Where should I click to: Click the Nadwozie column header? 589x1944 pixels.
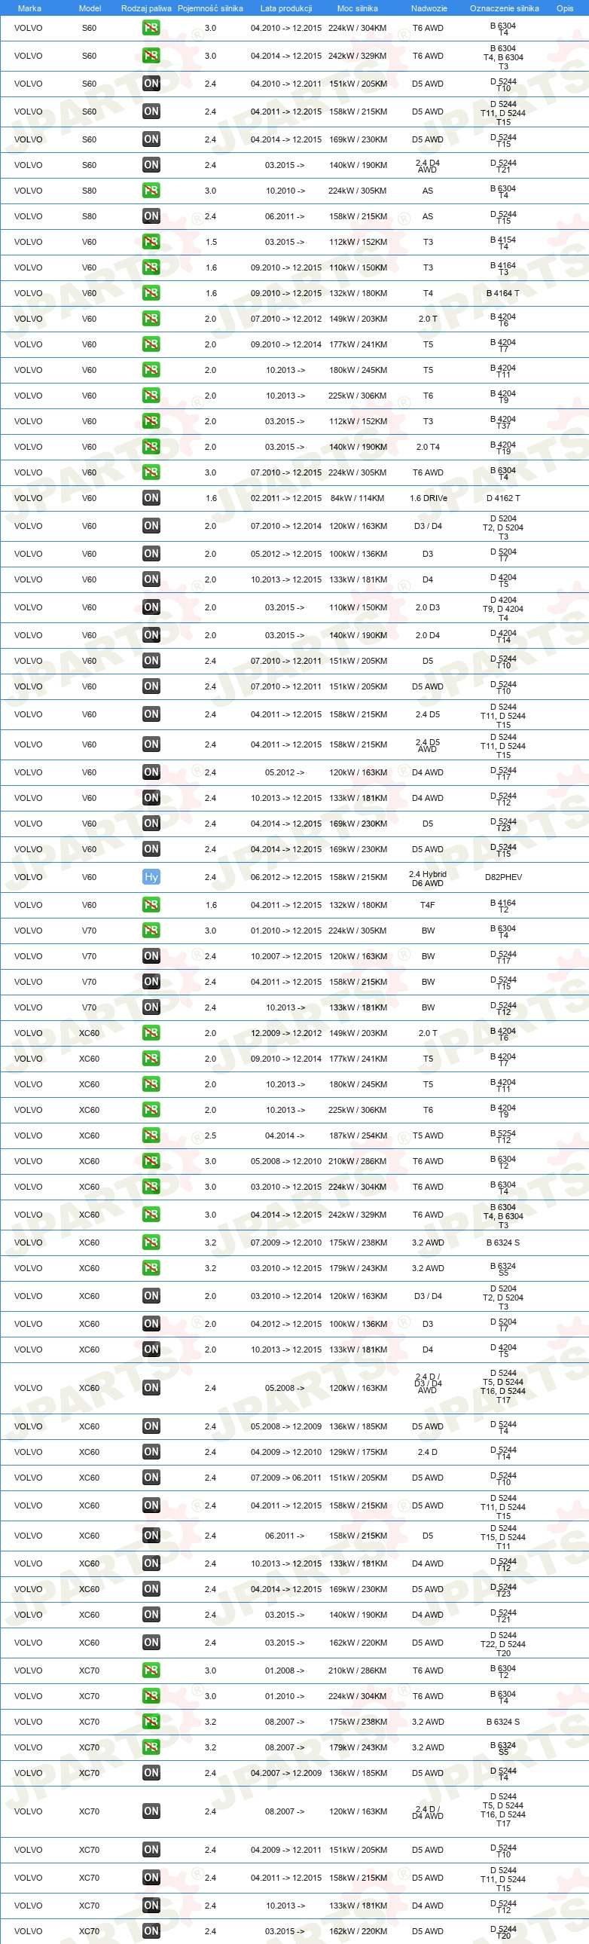click(429, 8)
